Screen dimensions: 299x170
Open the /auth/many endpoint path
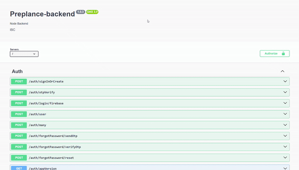[37, 125]
